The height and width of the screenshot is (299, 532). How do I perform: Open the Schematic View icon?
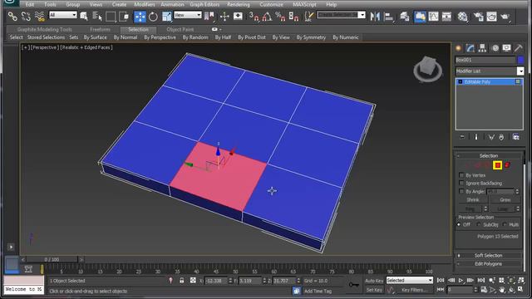coord(446,17)
